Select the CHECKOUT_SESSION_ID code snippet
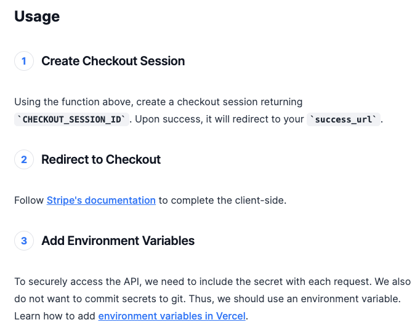The height and width of the screenshot is (333, 420). click(x=71, y=119)
